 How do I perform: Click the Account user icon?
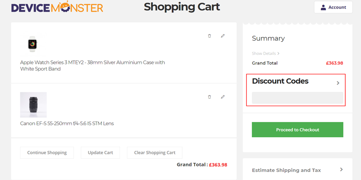[323, 8]
